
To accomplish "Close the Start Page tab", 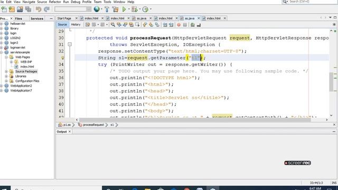I will pos(76,18).
